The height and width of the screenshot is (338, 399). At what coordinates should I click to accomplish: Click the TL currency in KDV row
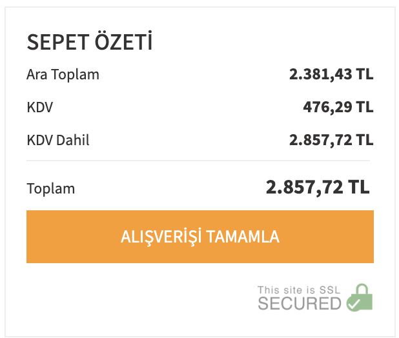coord(365,107)
